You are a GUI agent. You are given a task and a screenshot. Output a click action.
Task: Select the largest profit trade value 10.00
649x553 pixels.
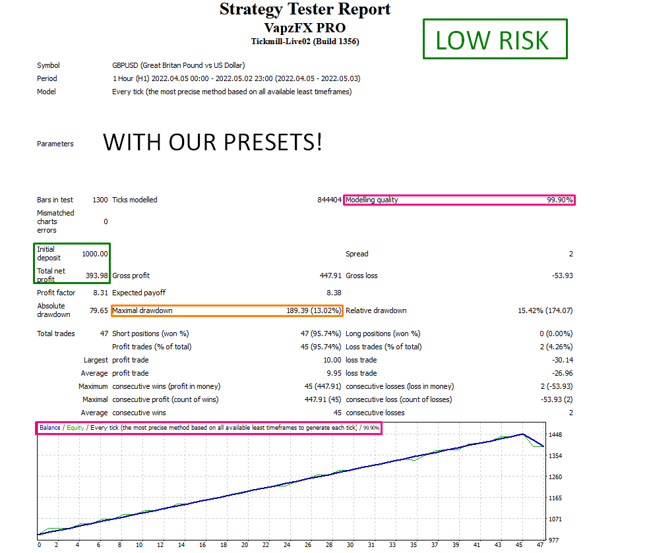click(332, 361)
